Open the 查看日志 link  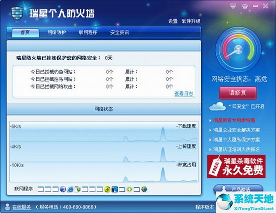point(184,93)
